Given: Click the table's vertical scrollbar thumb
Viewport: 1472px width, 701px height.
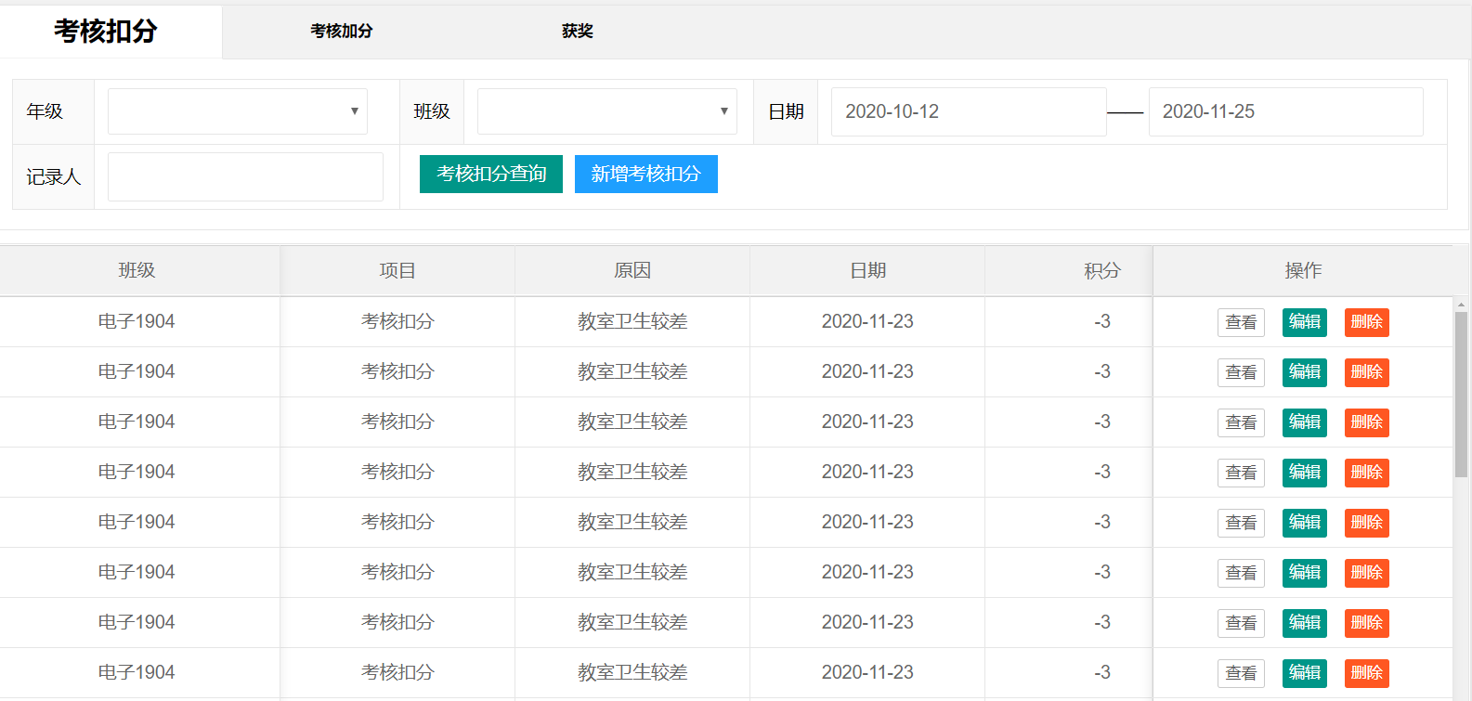Looking at the screenshot, I should pos(1461,395).
